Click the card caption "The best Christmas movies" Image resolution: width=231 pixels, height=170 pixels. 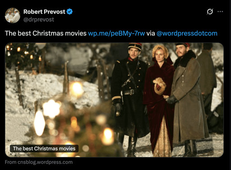(x=44, y=148)
